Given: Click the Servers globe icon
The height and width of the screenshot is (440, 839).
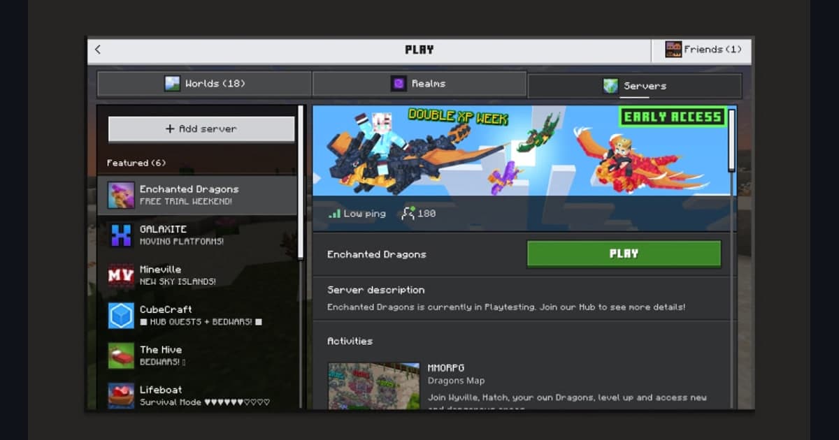Looking at the screenshot, I should [610, 86].
